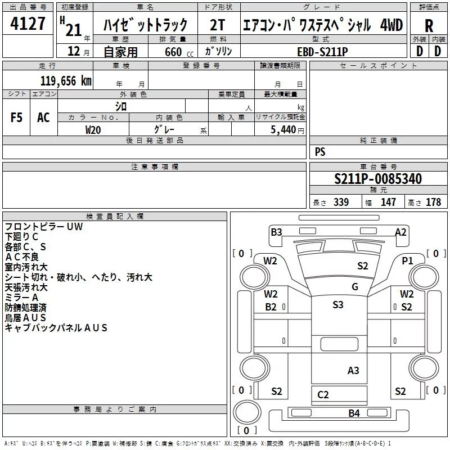Viewport: 450px width, 450px height.
Task: Click the door shape value 2T
Action: pyautogui.click(x=217, y=25)
